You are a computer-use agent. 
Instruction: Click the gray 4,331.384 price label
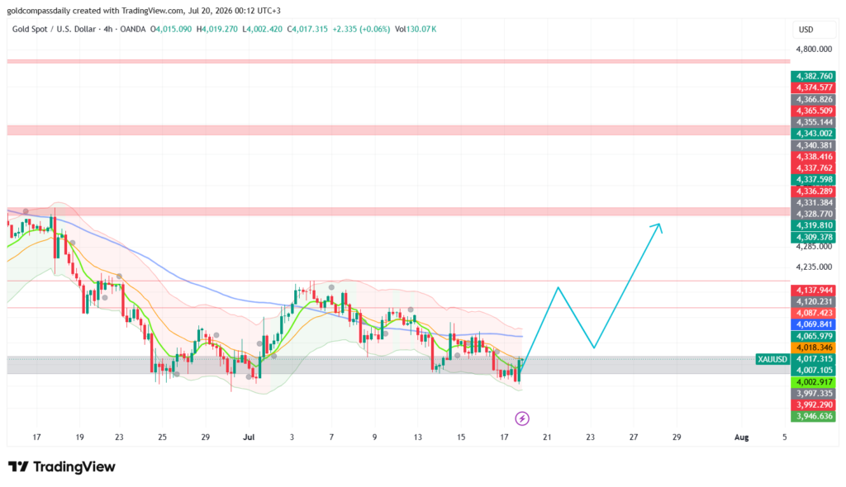pyautogui.click(x=814, y=202)
